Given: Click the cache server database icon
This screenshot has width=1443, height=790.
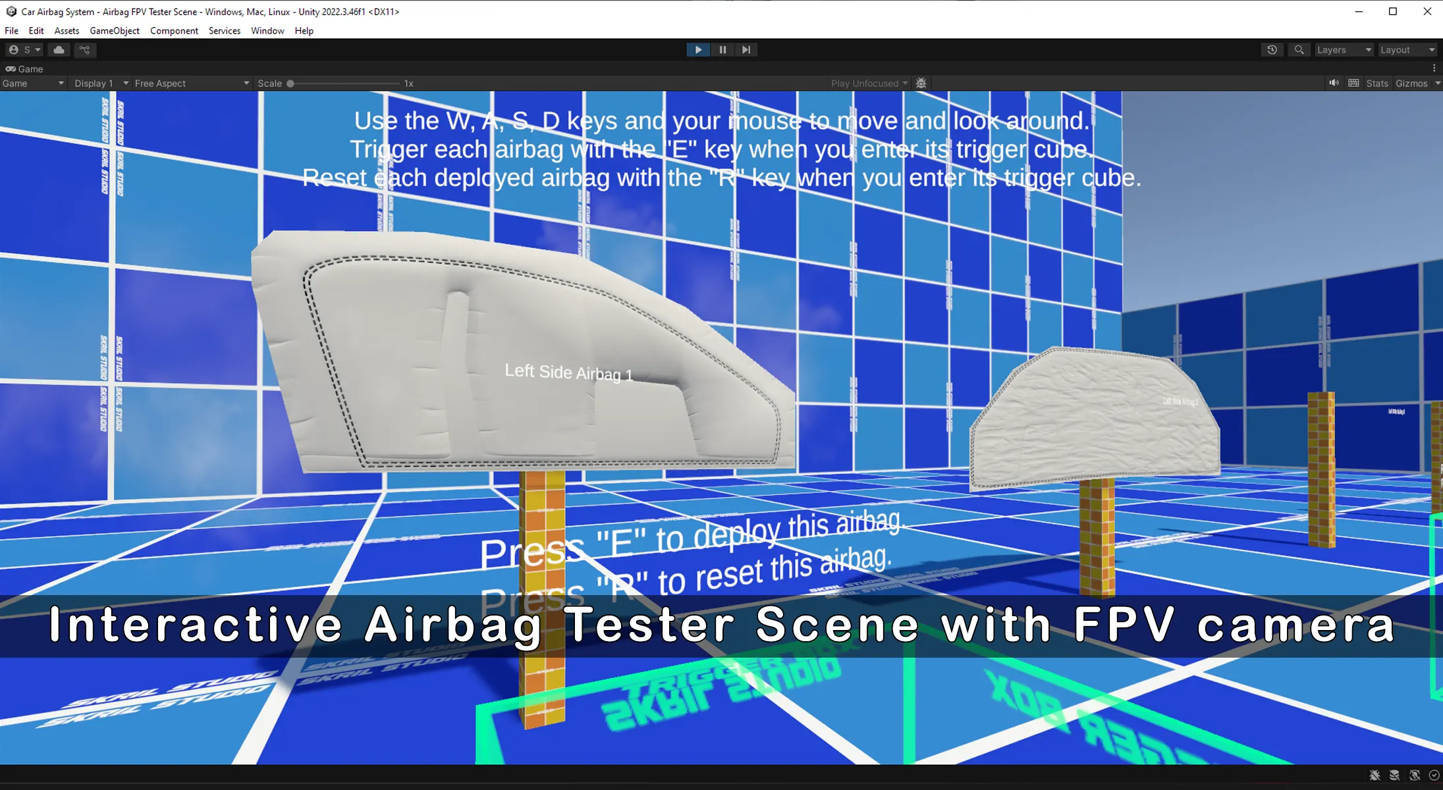Looking at the screenshot, I should (1394, 776).
